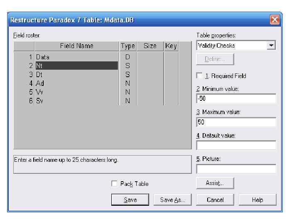Open Help for this dialog
The image size is (299, 224).
[257, 200]
